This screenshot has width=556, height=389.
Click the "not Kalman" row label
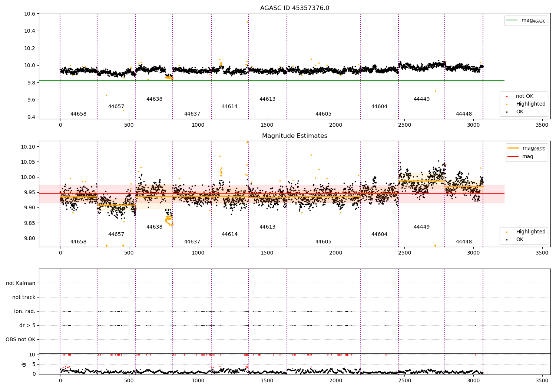click(21, 283)
